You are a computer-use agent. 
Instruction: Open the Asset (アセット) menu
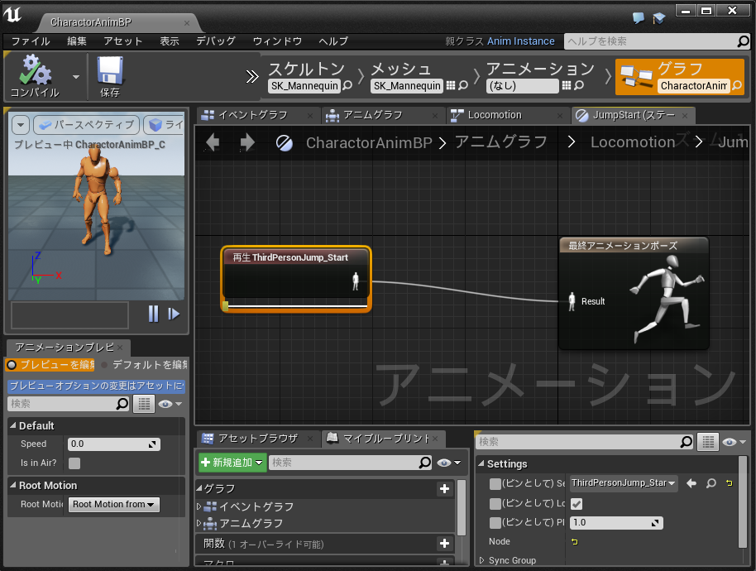(123, 41)
